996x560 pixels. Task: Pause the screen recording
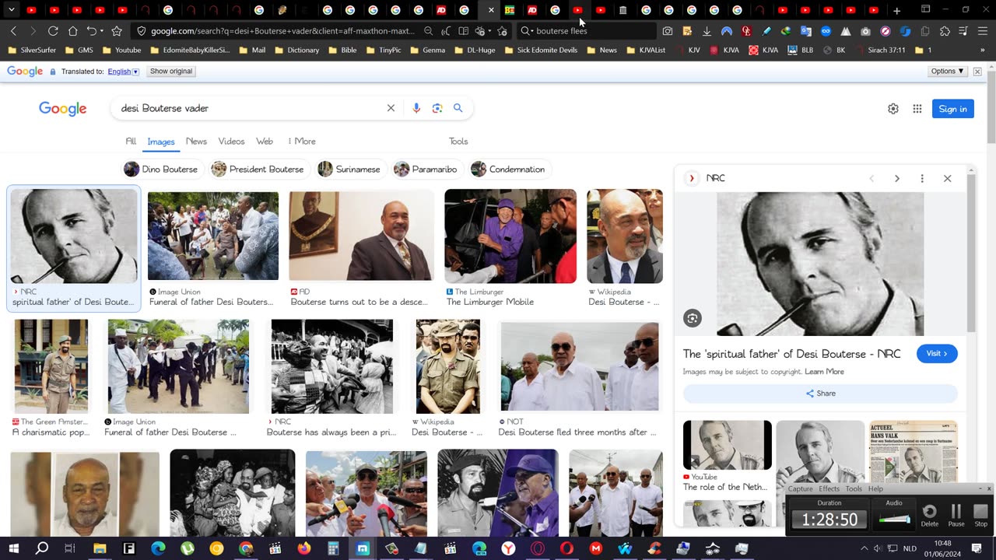tap(956, 515)
